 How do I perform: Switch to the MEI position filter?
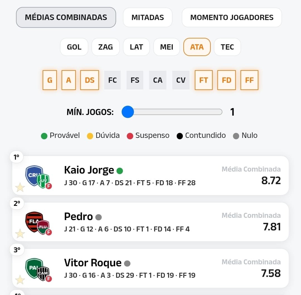coord(166,47)
